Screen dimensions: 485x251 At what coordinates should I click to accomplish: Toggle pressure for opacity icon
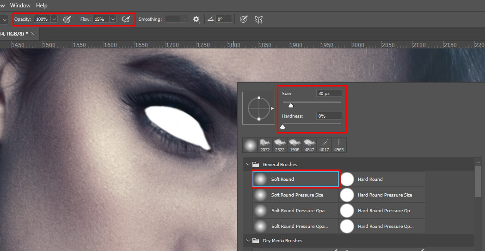click(x=67, y=19)
